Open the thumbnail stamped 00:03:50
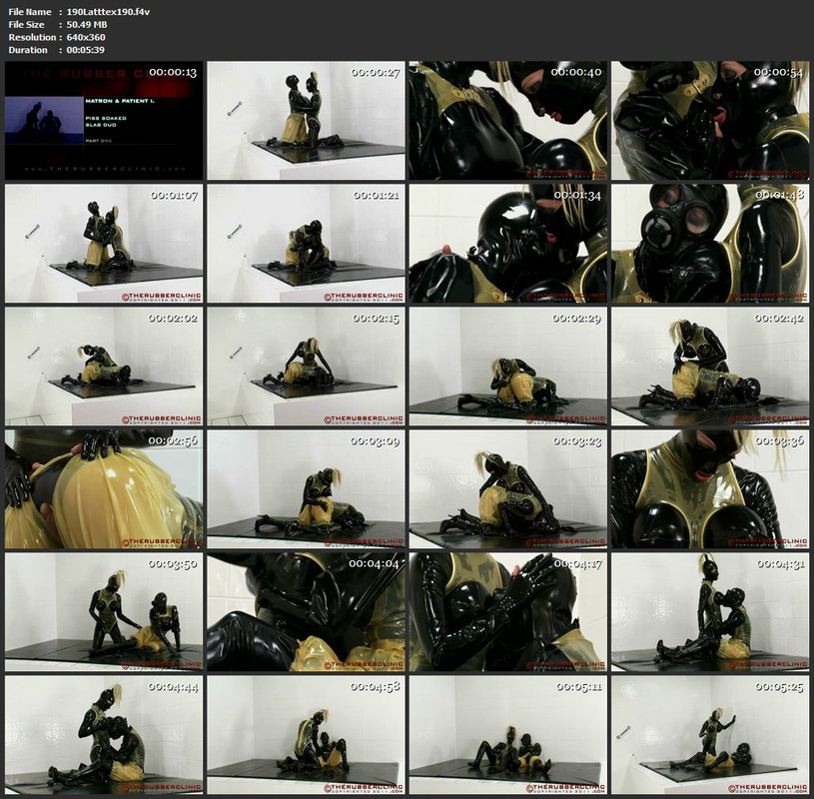Image resolution: width=814 pixels, height=799 pixels. pos(104,611)
